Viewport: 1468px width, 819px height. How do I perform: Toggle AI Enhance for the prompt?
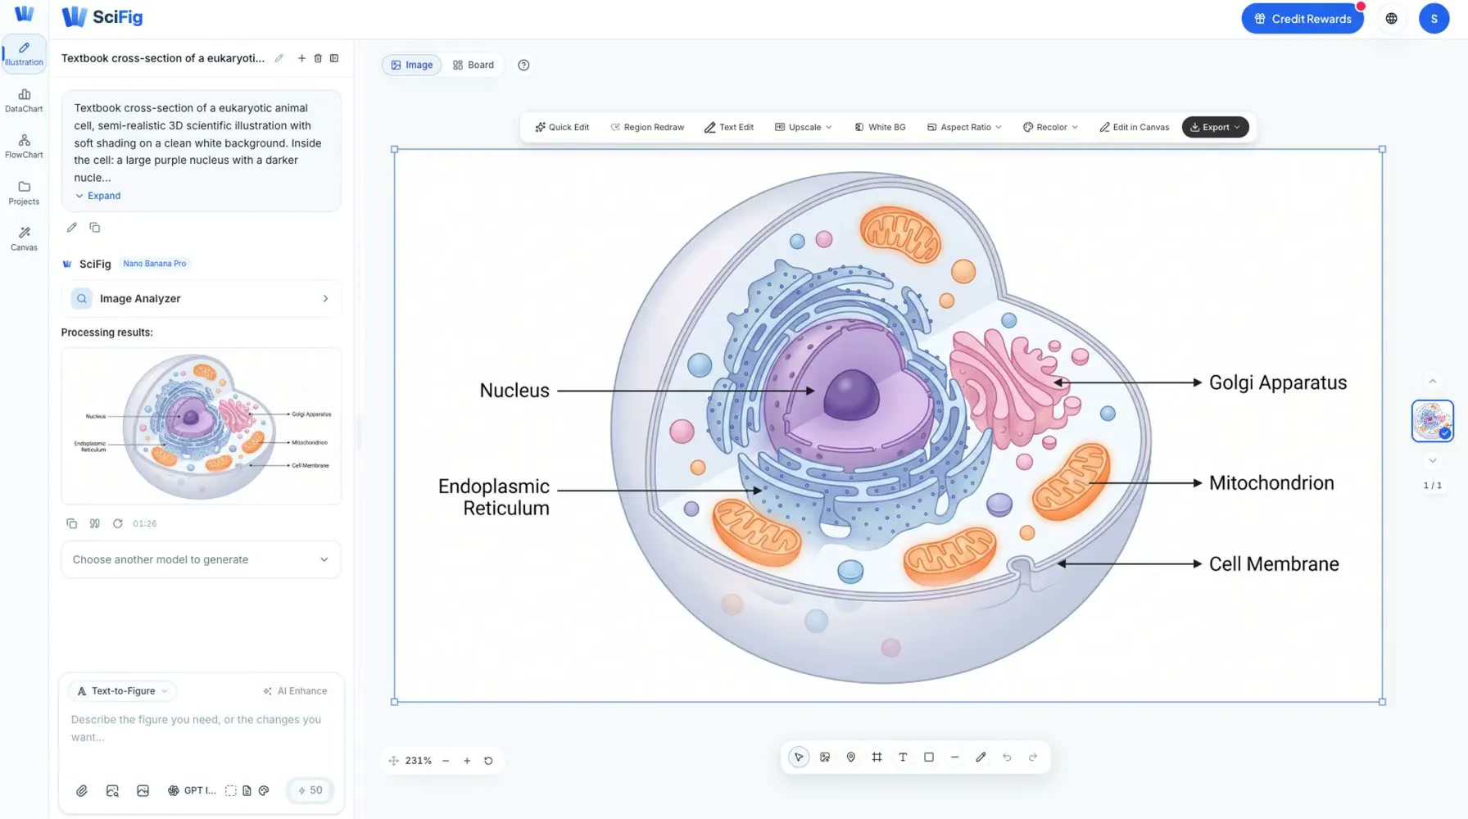295,691
